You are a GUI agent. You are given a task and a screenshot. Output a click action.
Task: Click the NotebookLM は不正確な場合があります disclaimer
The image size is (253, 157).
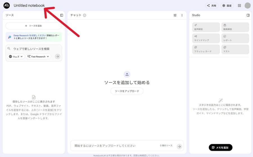click(x=126, y=156)
